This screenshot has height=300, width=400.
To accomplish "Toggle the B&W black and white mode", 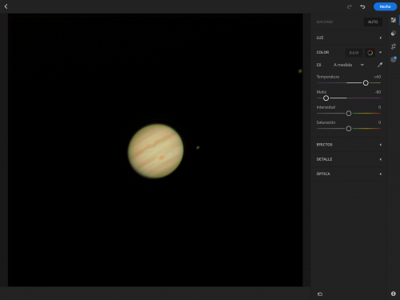I will pyautogui.click(x=354, y=53).
